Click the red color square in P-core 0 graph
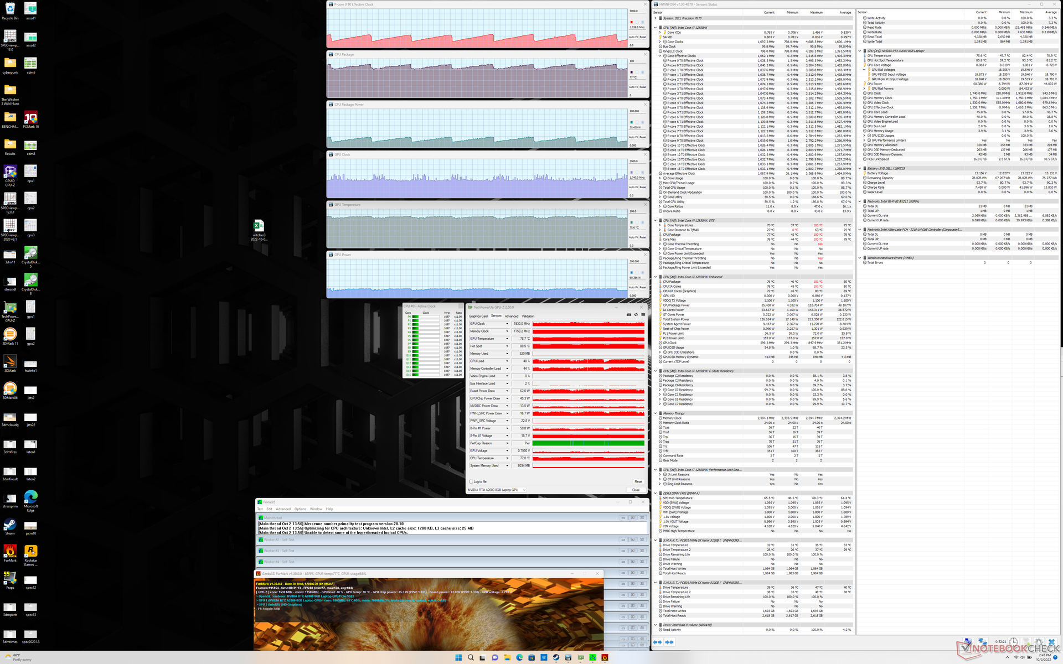 pyautogui.click(x=631, y=22)
